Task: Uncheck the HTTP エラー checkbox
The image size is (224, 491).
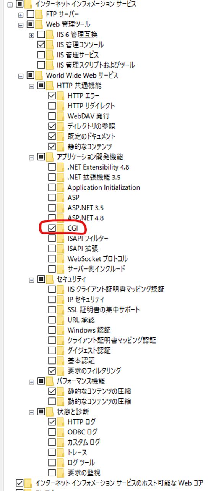Action: [52, 95]
